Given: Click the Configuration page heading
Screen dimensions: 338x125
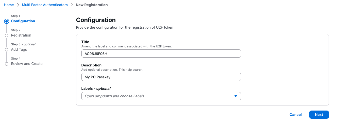Looking at the screenshot, I should 96,20.
